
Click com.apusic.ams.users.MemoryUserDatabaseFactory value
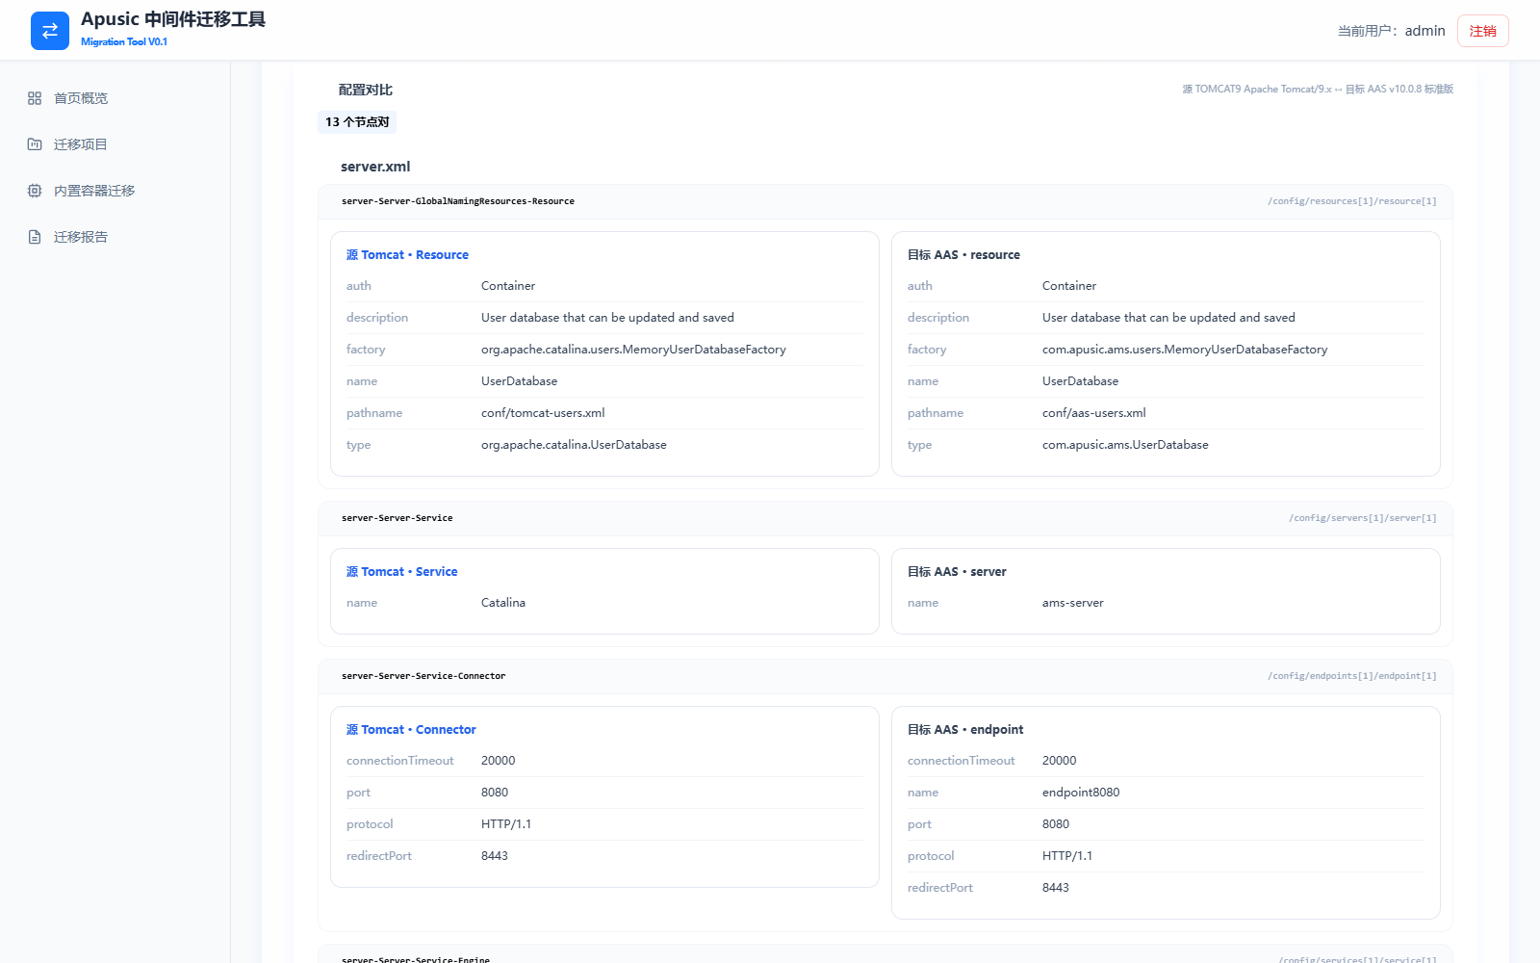point(1185,350)
